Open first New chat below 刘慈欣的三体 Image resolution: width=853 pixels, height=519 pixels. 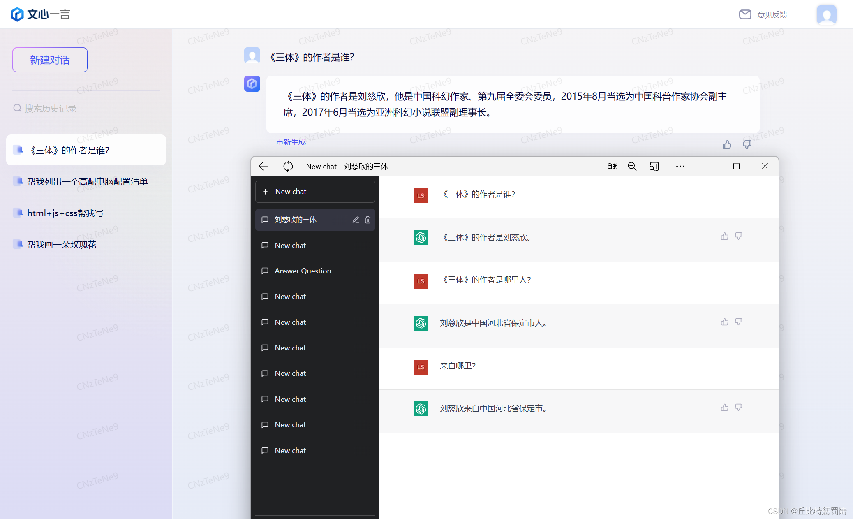(315, 246)
